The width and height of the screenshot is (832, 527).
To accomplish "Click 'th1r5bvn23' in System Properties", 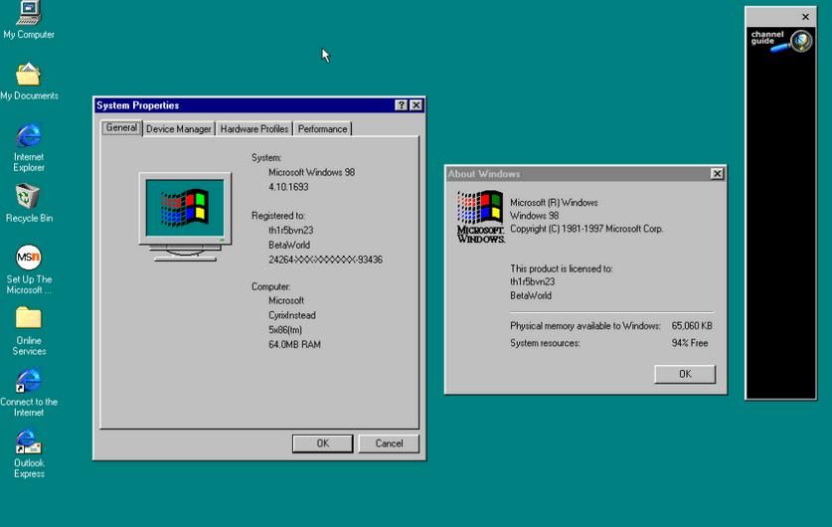I will point(291,231).
